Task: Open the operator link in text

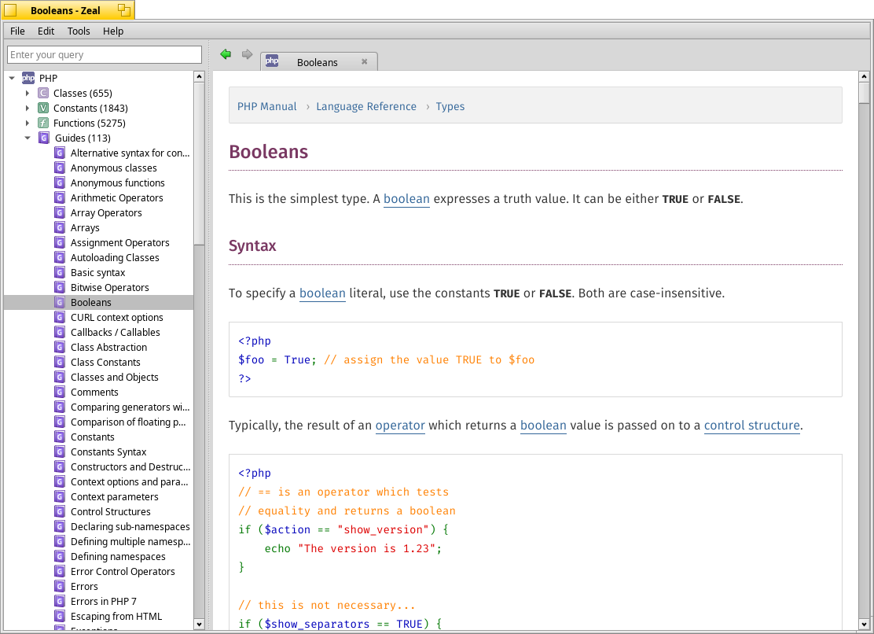Action: point(400,426)
